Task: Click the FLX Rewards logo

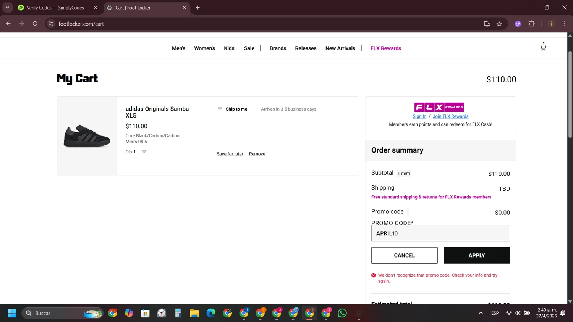Action: point(439,107)
